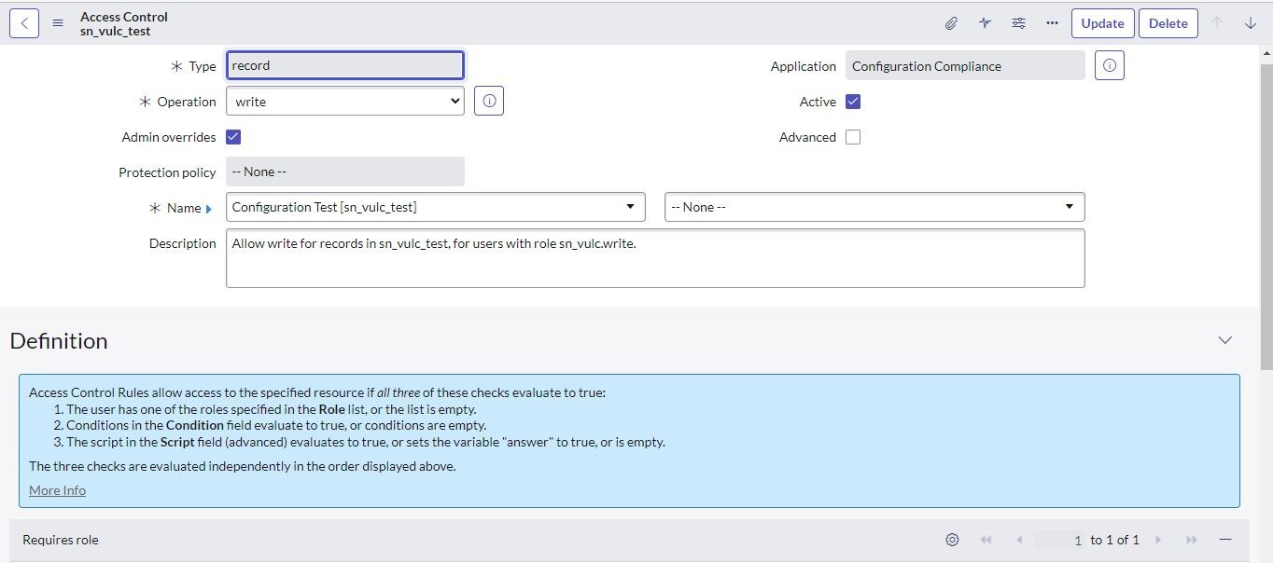
Task: Open the personalize form settings icon
Action: tap(1018, 23)
